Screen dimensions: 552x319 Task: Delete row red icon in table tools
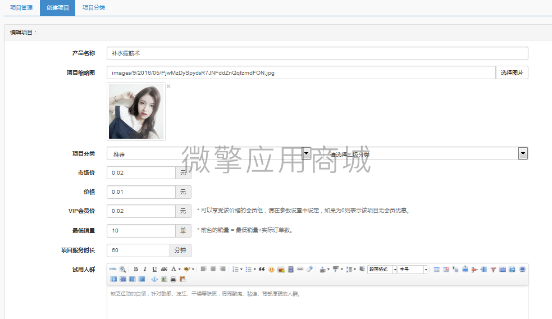tap(475, 270)
